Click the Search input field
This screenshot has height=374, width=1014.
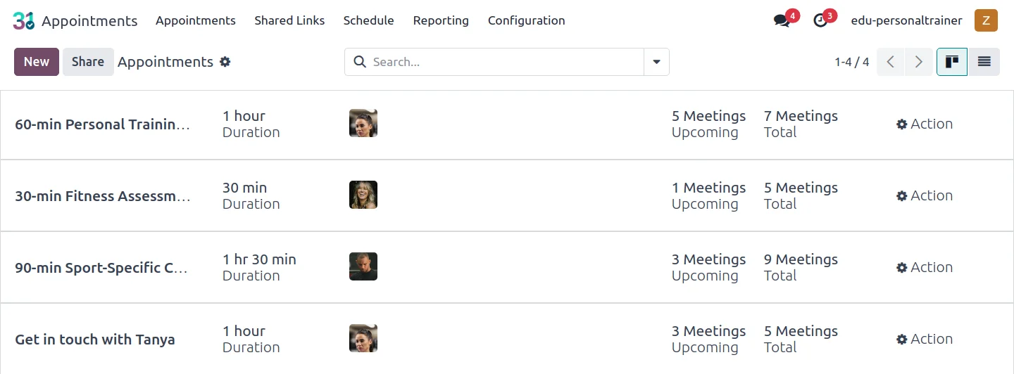tap(503, 62)
